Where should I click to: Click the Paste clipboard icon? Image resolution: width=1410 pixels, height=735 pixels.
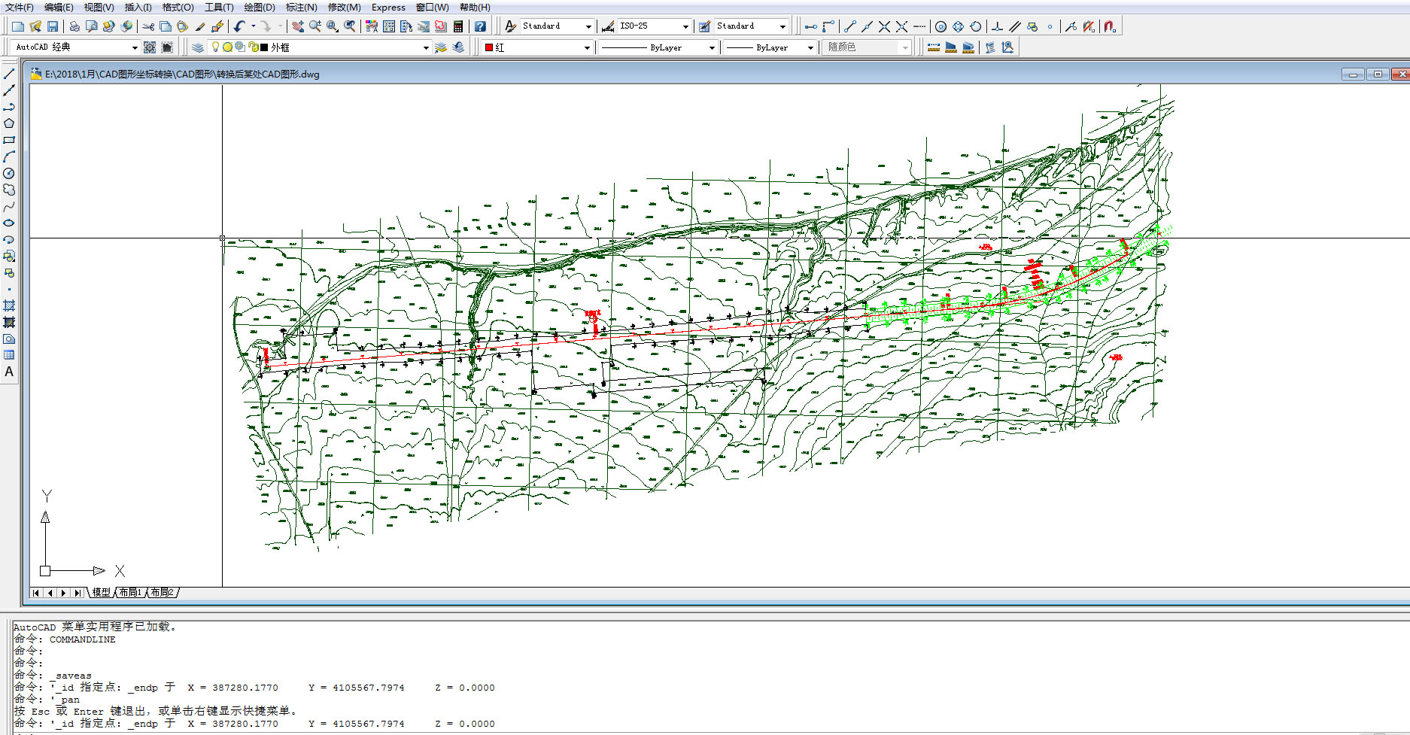pyautogui.click(x=182, y=26)
